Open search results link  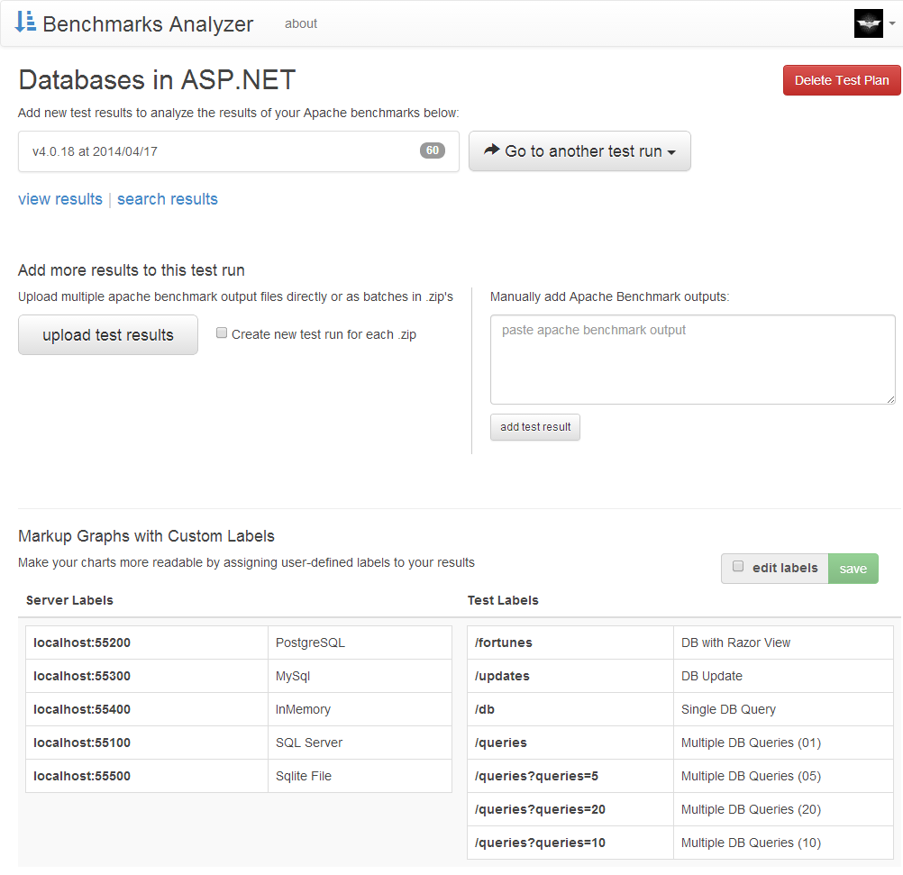(167, 199)
